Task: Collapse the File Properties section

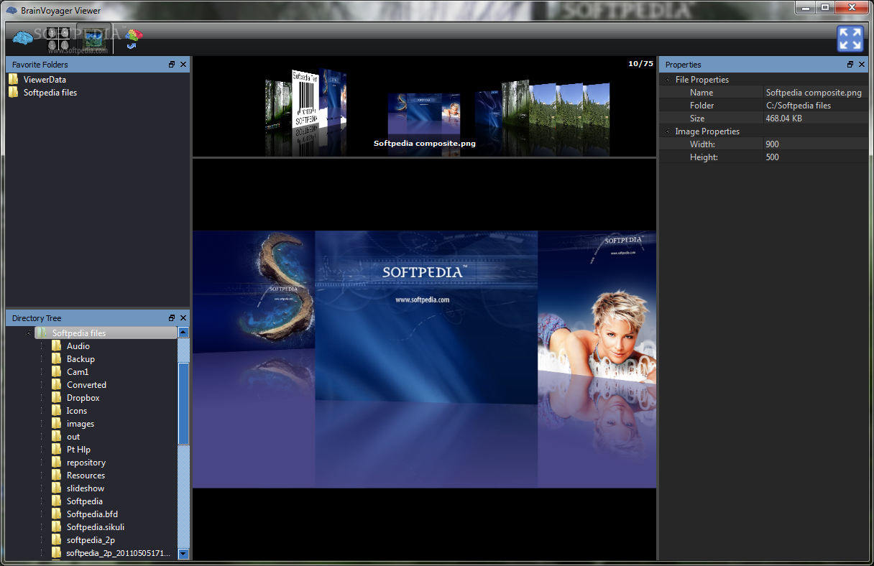Action: (668, 80)
